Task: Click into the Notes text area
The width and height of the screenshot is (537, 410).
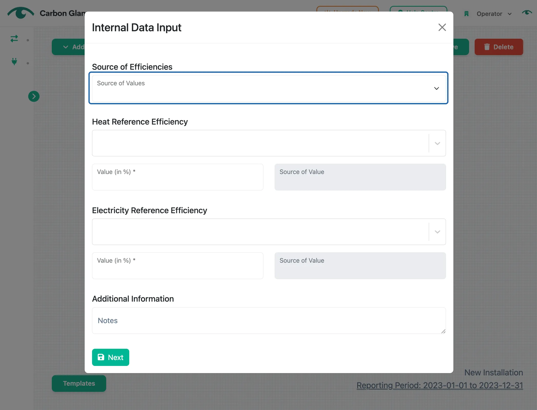Action: click(269, 321)
